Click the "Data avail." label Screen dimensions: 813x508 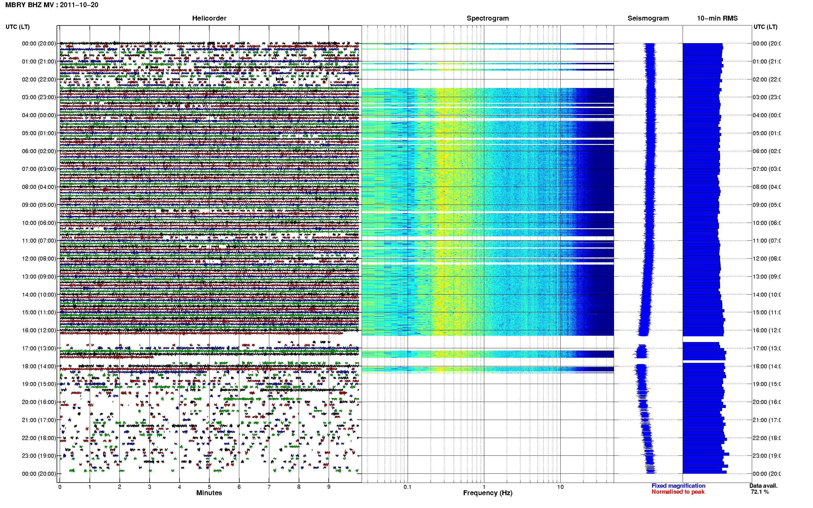tap(763, 486)
